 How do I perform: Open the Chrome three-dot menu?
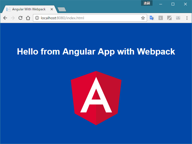[187, 18]
